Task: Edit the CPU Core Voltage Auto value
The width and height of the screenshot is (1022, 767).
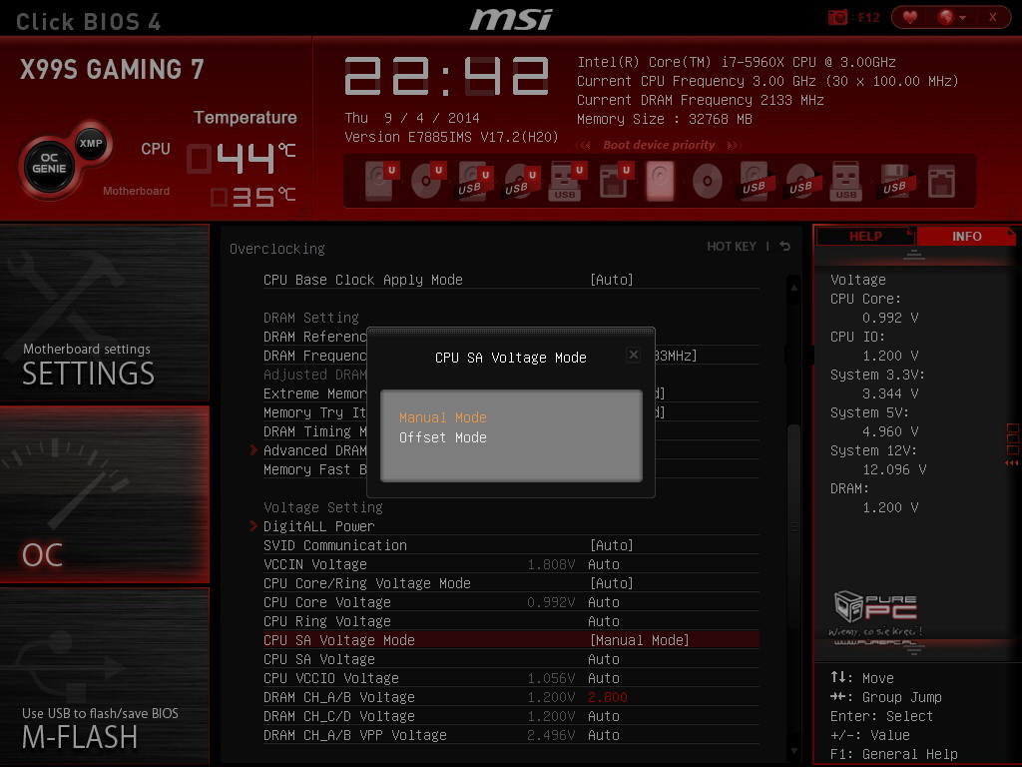Action: tap(604, 602)
